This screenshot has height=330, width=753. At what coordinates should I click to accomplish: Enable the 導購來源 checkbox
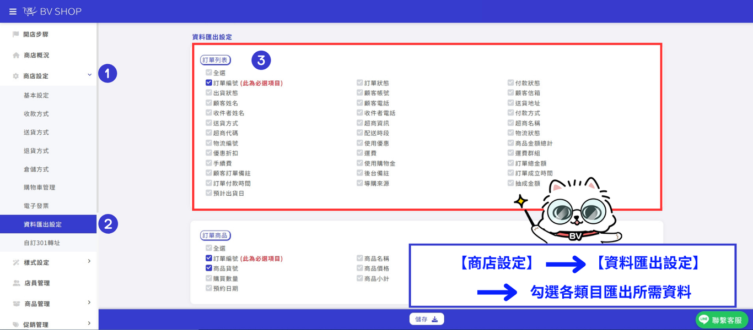tap(360, 183)
